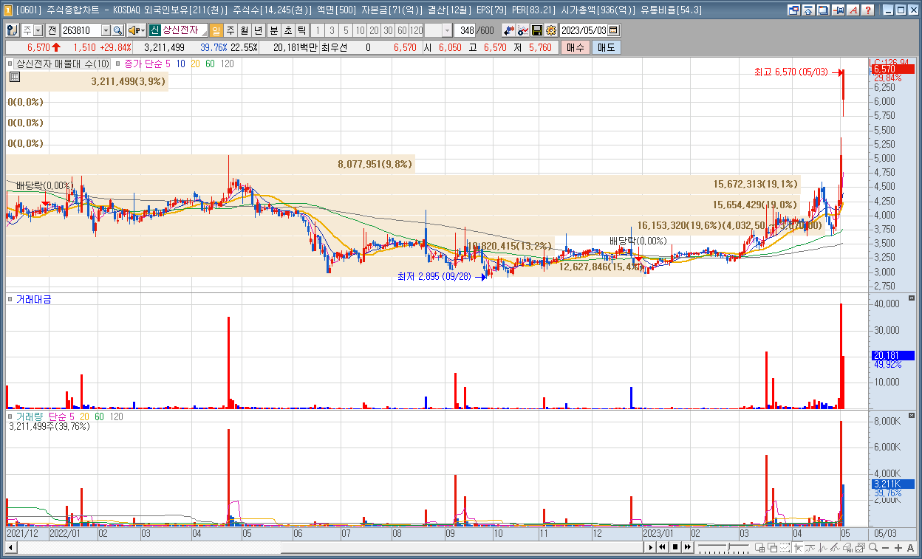
Task: Select the 1 interval button
Action: tap(318, 30)
